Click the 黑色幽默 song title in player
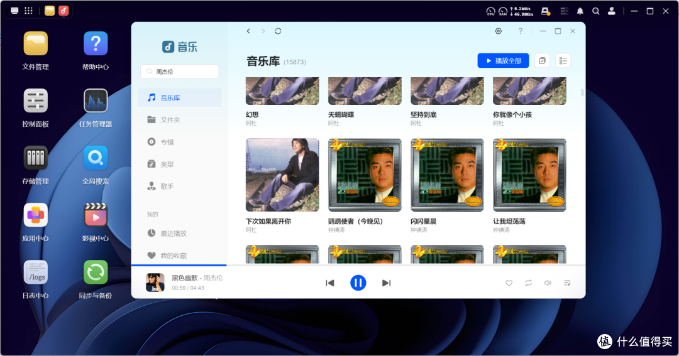679x356 pixels. click(184, 278)
